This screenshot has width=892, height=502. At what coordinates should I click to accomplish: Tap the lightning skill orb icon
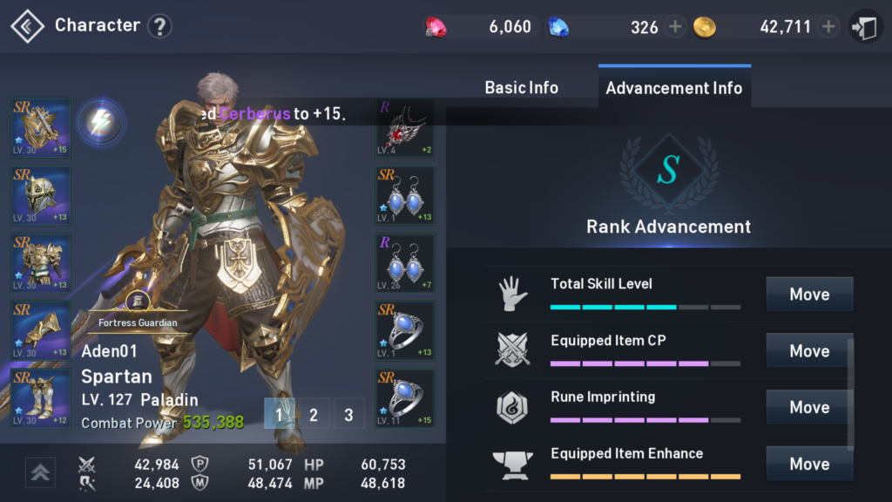point(100,122)
